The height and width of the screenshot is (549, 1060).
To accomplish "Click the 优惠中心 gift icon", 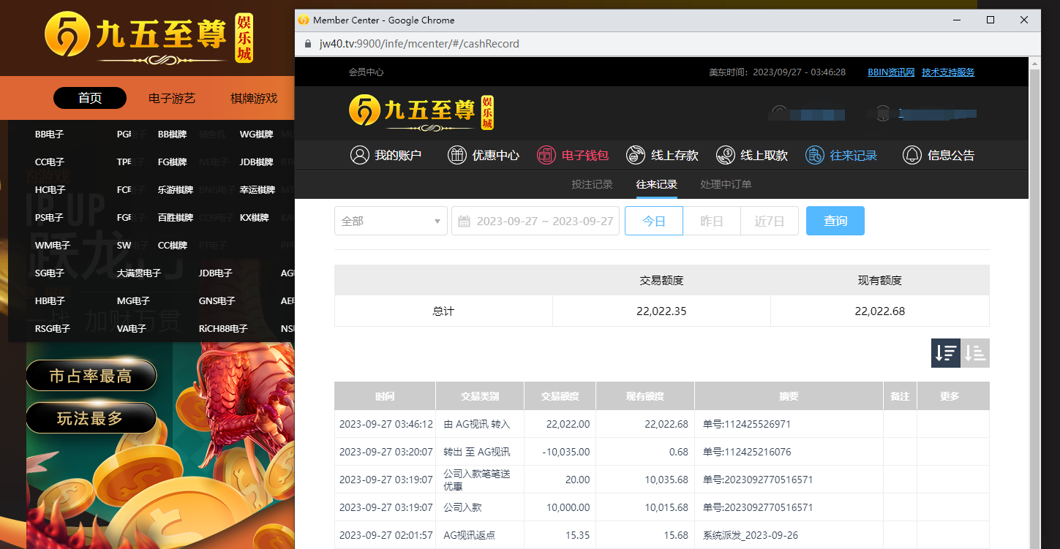I will point(457,155).
